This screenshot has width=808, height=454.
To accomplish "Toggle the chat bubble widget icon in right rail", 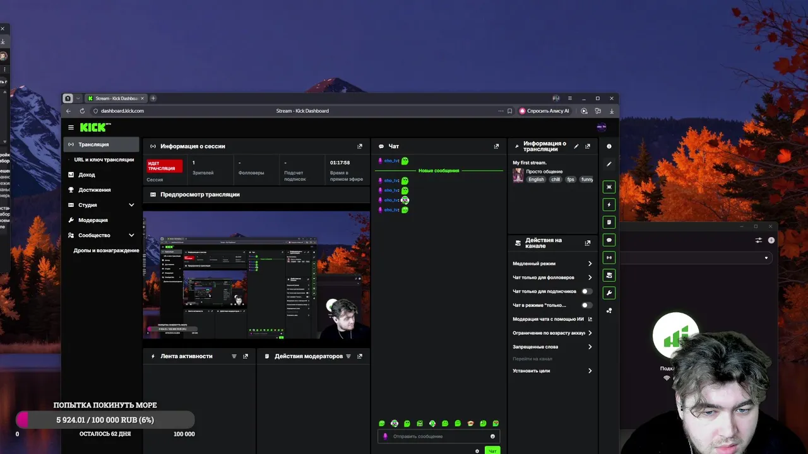I will tap(609, 240).
